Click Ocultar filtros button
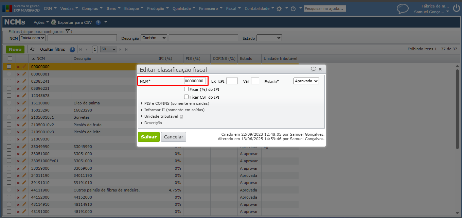Viewport: 462px width, 218px height. tap(52, 49)
